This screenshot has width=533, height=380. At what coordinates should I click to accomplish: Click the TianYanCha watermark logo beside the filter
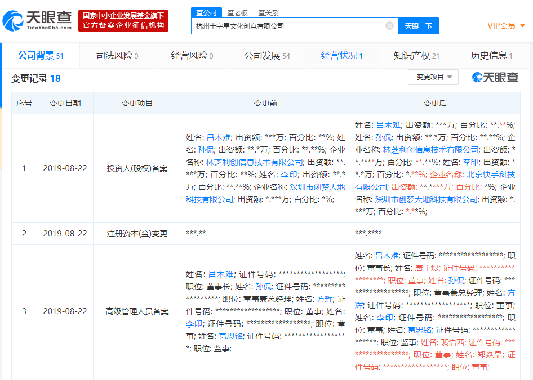(x=495, y=78)
